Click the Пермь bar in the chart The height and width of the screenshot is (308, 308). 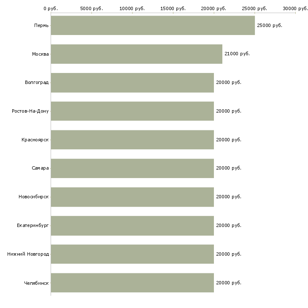click(153, 25)
